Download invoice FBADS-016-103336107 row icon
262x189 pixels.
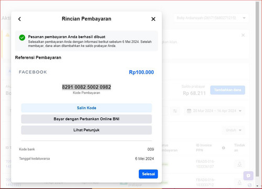(x=239, y=164)
